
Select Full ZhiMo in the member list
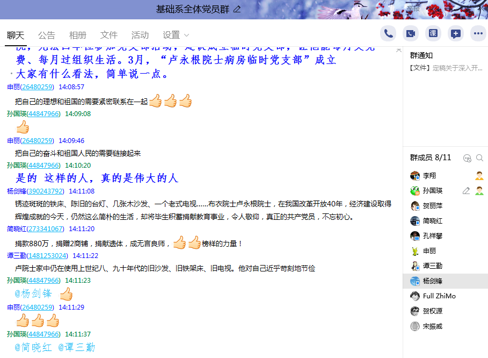point(439,296)
